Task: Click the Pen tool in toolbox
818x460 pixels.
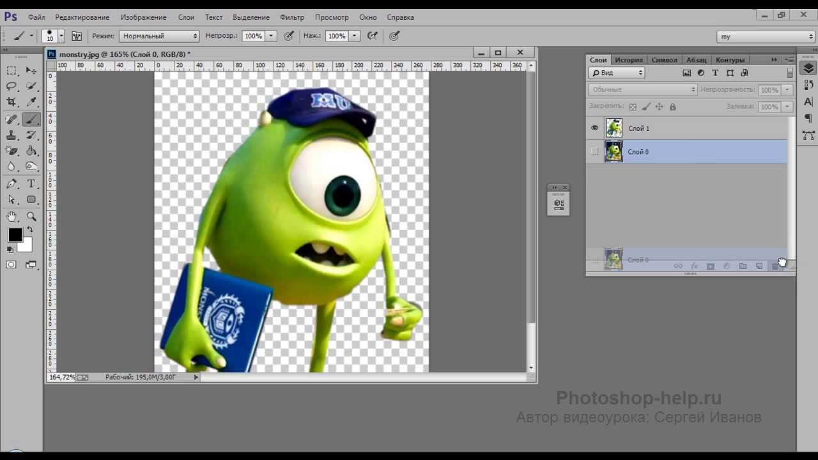Action: click(12, 184)
